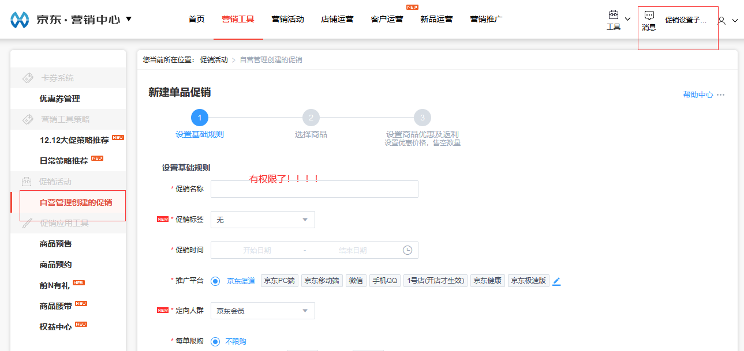The width and height of the screenshot is (744, 351).
Task: Select the 不限购 radio button
Action: click(x=216, y=342)
